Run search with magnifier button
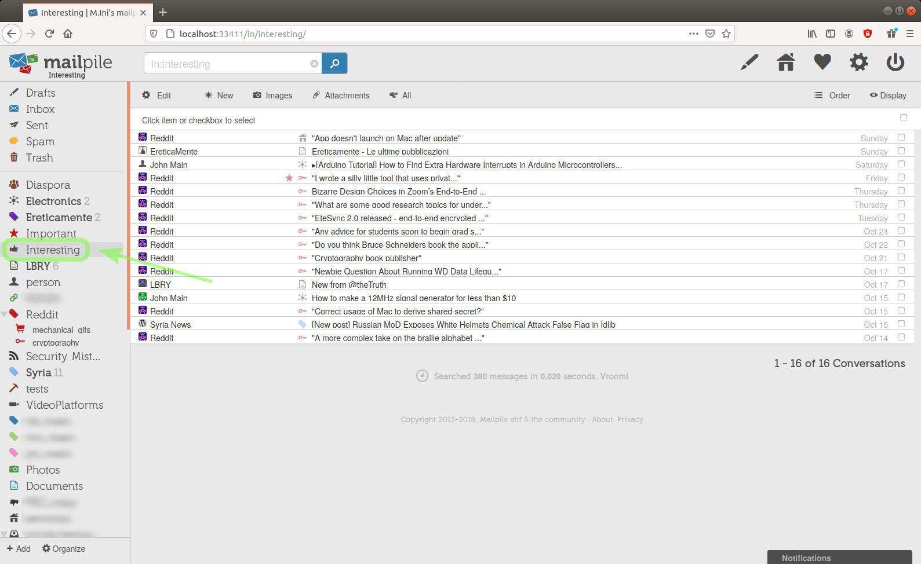This screenshot has width=921, height=564. 334,63
